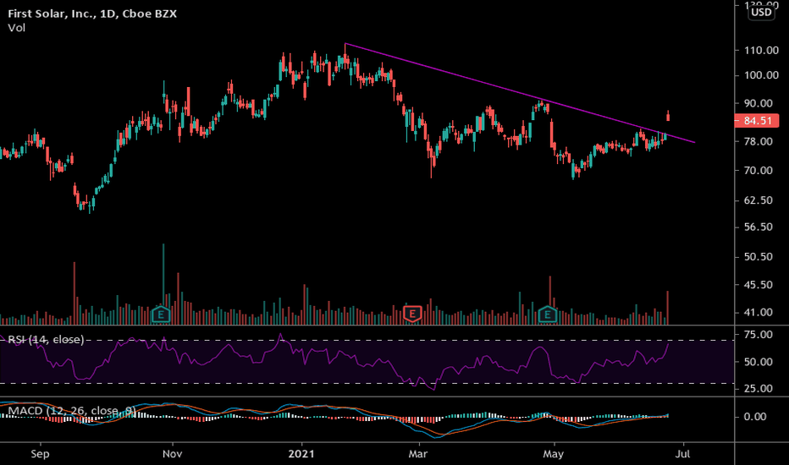Click the Mar label on time axis
Image resolution: width=789 pixels, height=465 pixels.
[x=417, y=454]
